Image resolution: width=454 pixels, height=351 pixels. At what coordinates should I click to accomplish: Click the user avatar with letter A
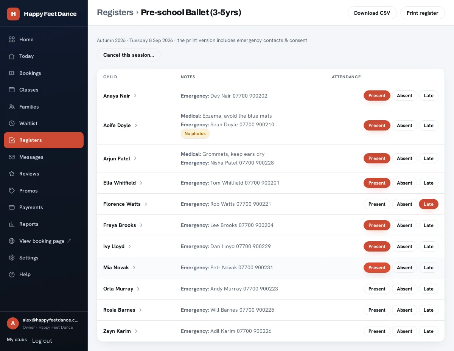[13, 323]
